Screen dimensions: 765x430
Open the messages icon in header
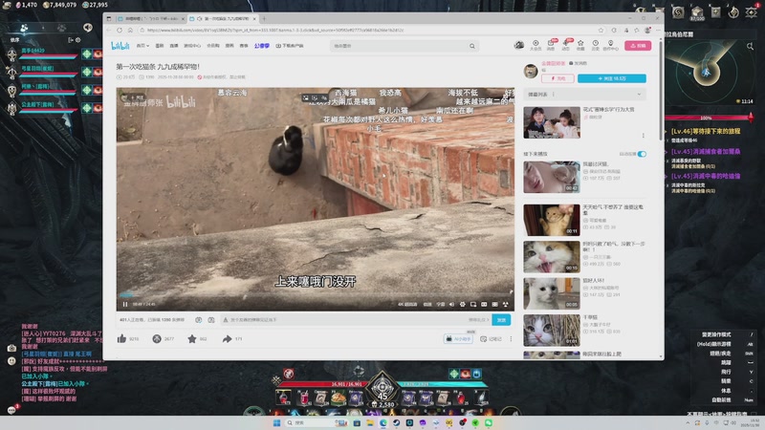[551, 45]
